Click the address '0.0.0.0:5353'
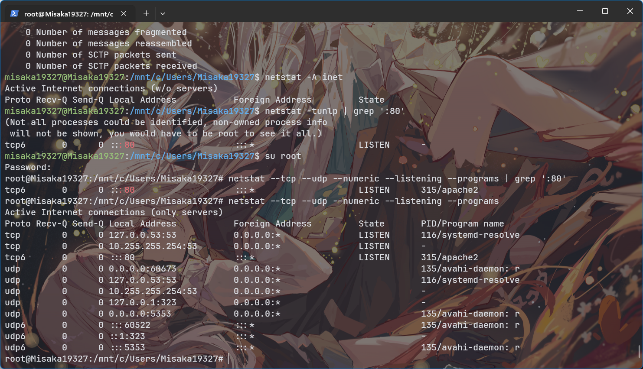This screenshot has width=643, height=369. (x=140, y=314)
